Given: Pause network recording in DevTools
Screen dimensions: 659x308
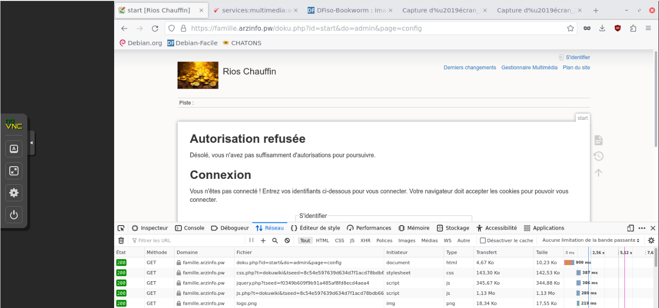Looking at the screenshot, I should [252, 240].
